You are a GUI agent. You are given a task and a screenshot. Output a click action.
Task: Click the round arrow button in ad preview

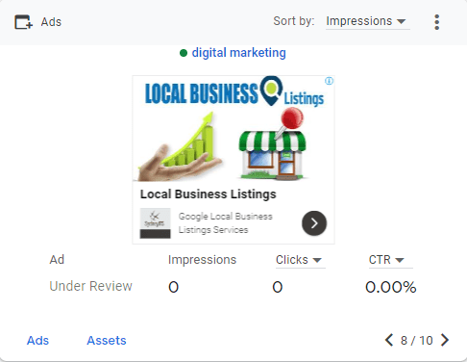point(314,223)
